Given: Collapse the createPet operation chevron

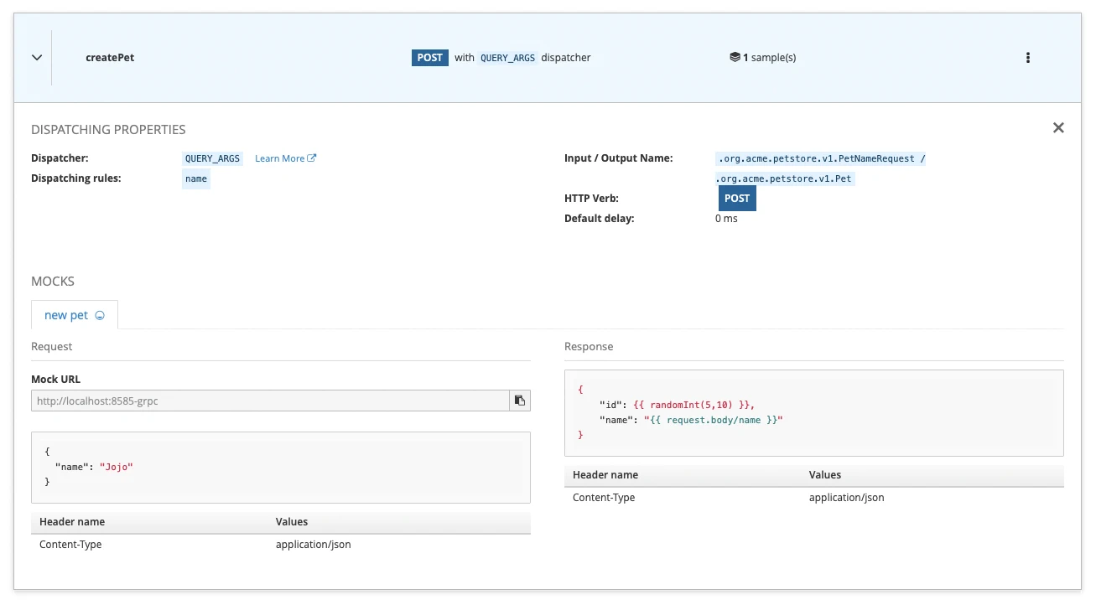Looking at the screenshot, I should tap(37, 58).
